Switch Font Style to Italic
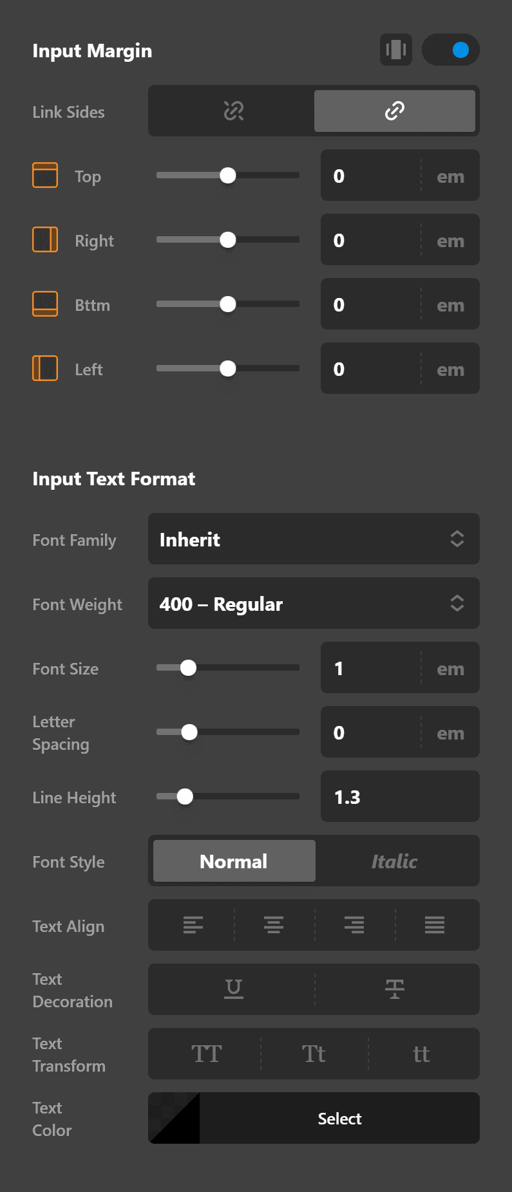The width and height of the screenshot is (512, 1192). click(394, 861)
